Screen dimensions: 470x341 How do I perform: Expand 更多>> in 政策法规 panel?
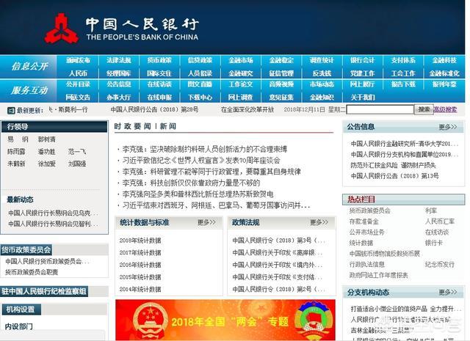pyautogui.click(x=319, y=222)
